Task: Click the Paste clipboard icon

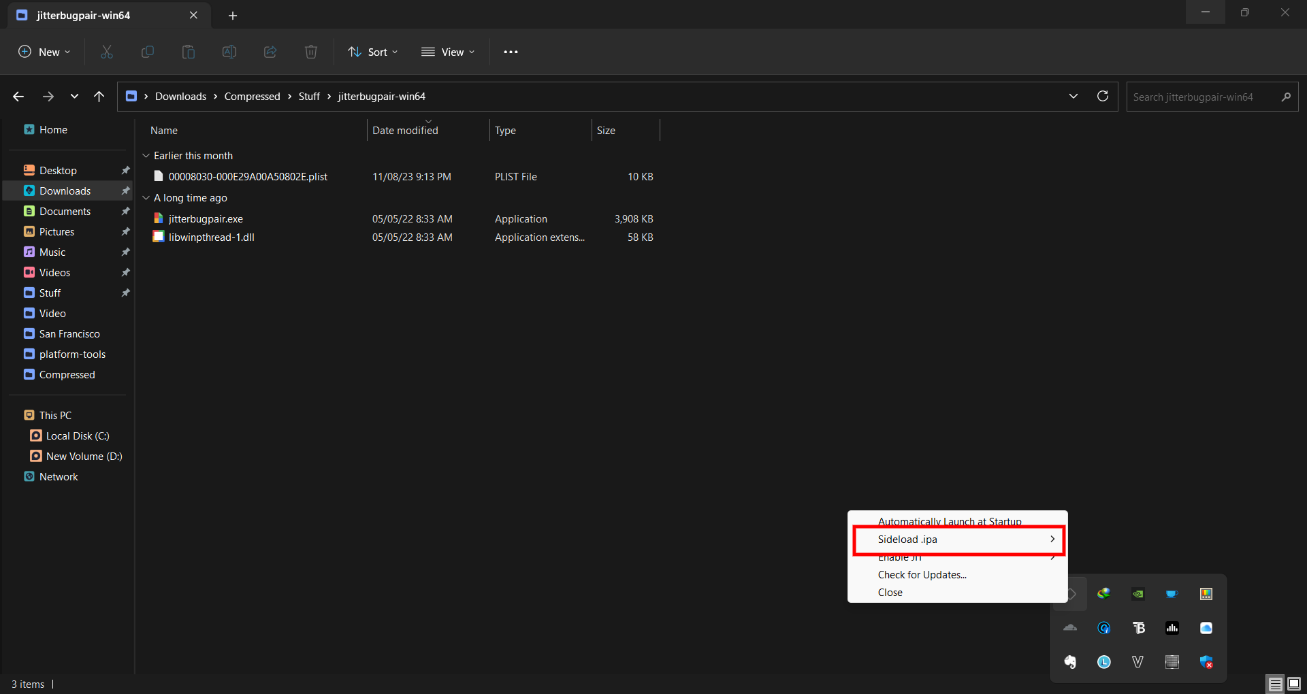Action: coord(189,52)
